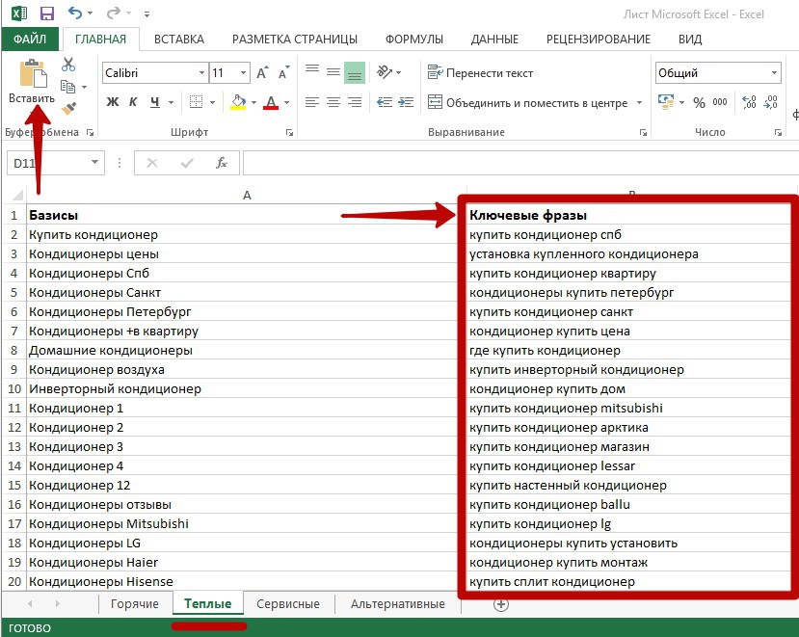Switch to the ФОРМУЛЫ ribbon tab
The width and height of the screenshot is (799, 637).
tap(413, 40)
